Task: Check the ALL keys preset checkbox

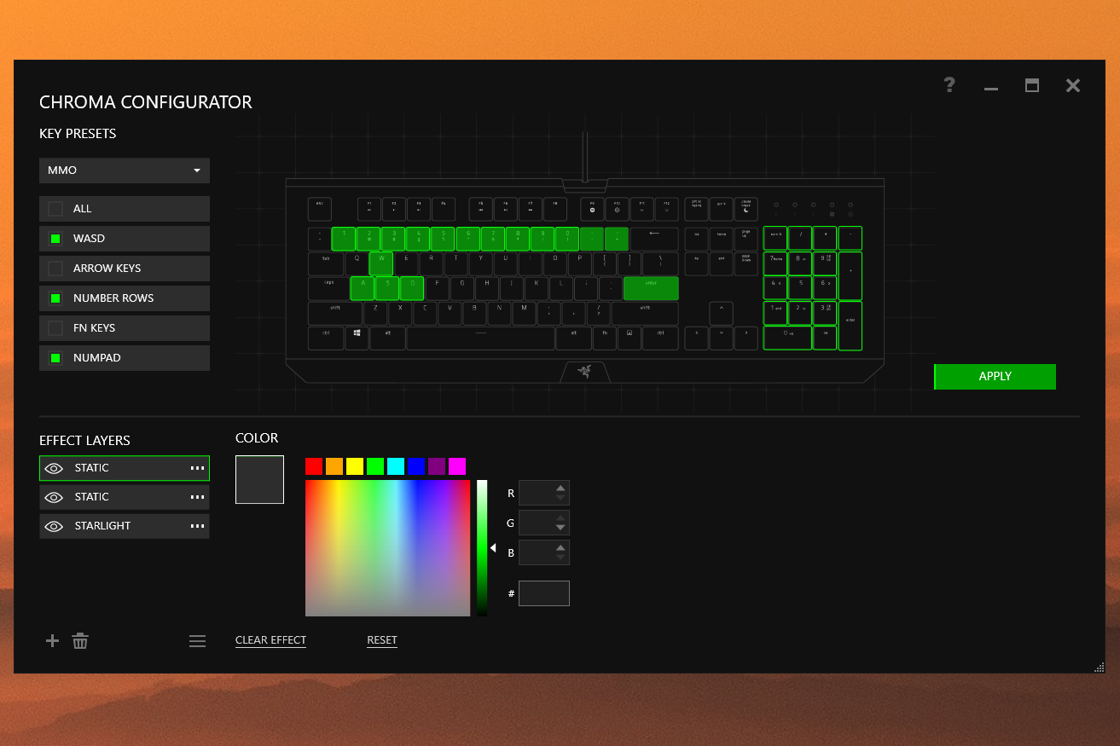Action: [x=55, y=209]
